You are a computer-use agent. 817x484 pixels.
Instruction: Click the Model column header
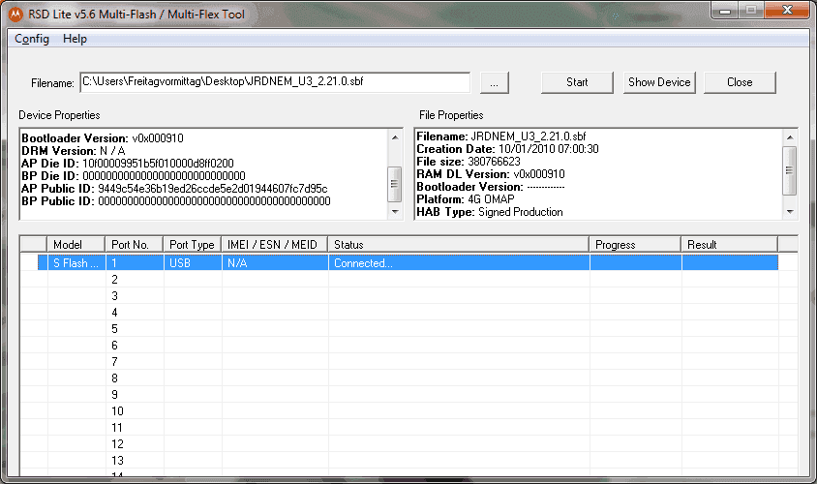[x=76, y=244]
